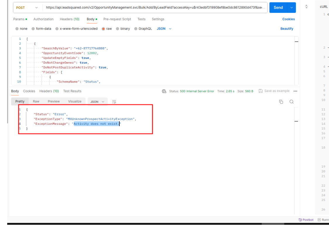
Task: Click the response viewer scrollbar marker
Action: (x=296, y=121)
